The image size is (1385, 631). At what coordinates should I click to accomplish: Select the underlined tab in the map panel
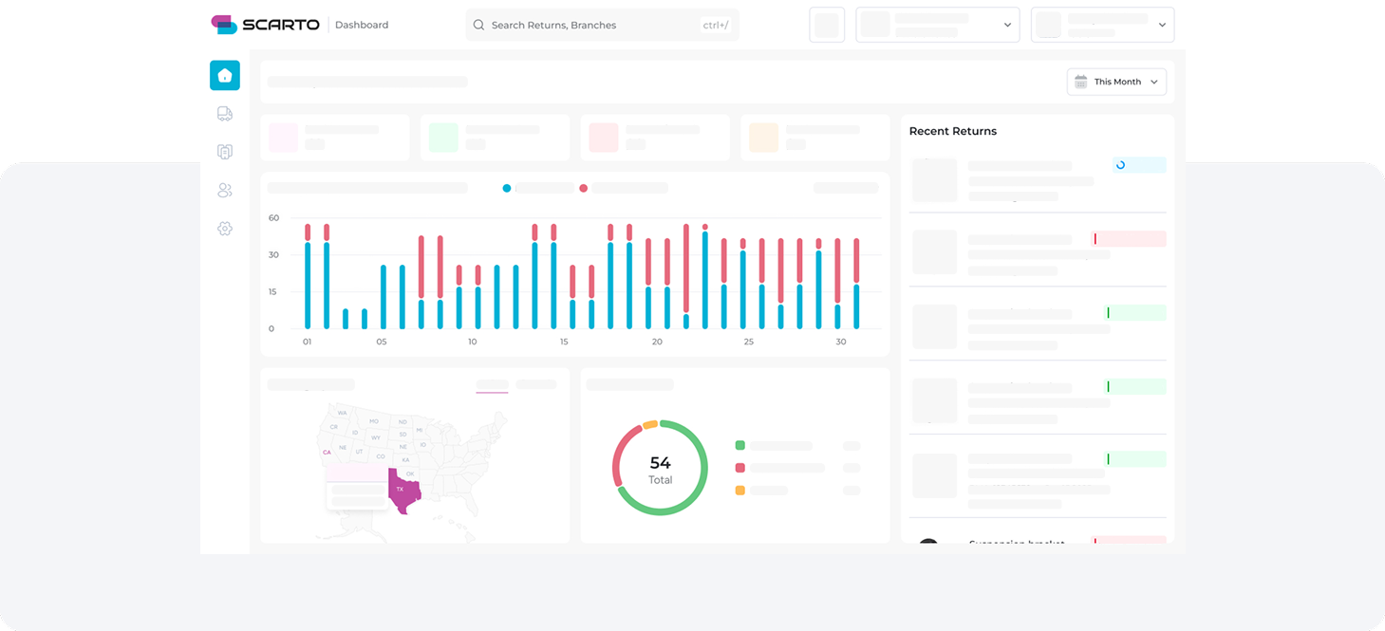[492, 385]
